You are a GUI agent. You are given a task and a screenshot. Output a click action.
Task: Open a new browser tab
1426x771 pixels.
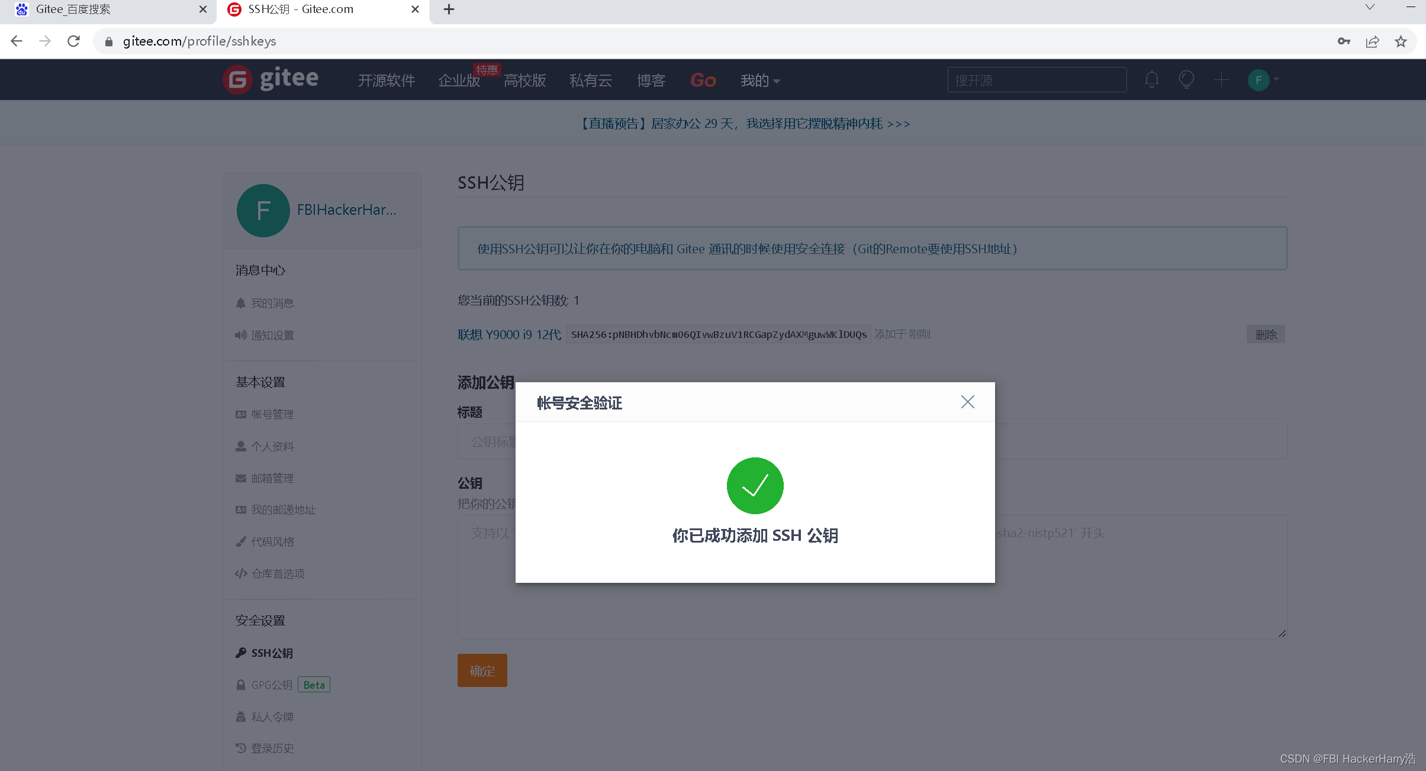pos(449,9)
